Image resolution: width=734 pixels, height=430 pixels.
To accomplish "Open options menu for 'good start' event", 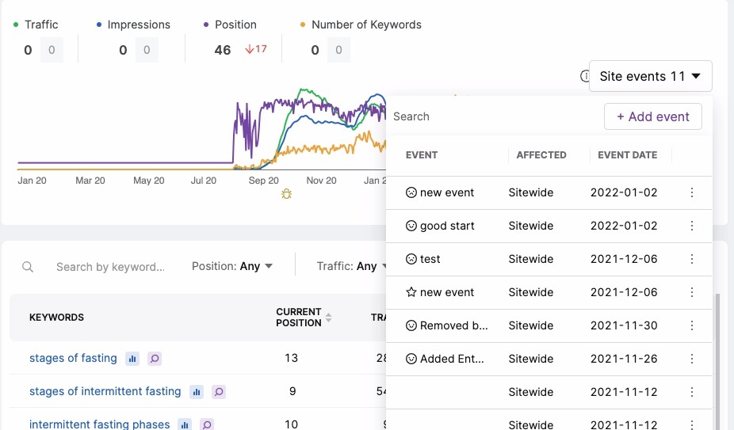I will (692, 226).
